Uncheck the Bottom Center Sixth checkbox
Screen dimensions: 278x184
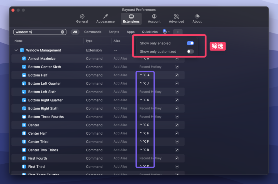pos(177,67)
